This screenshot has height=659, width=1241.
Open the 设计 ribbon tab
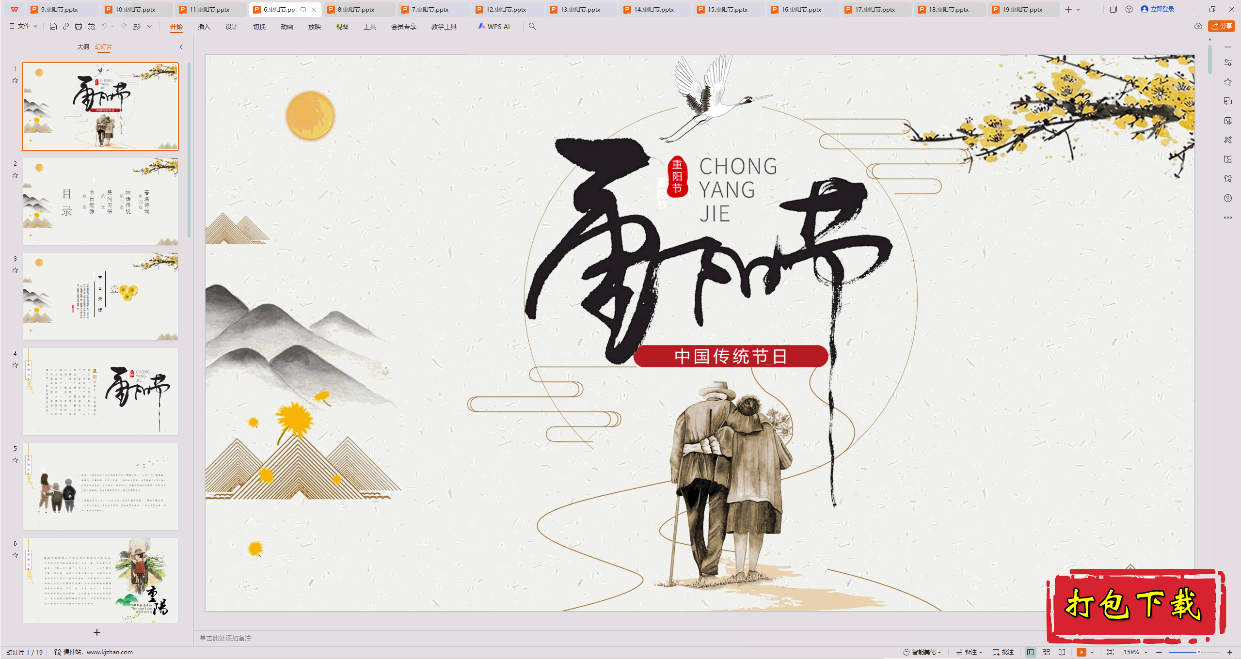[232, 27]
